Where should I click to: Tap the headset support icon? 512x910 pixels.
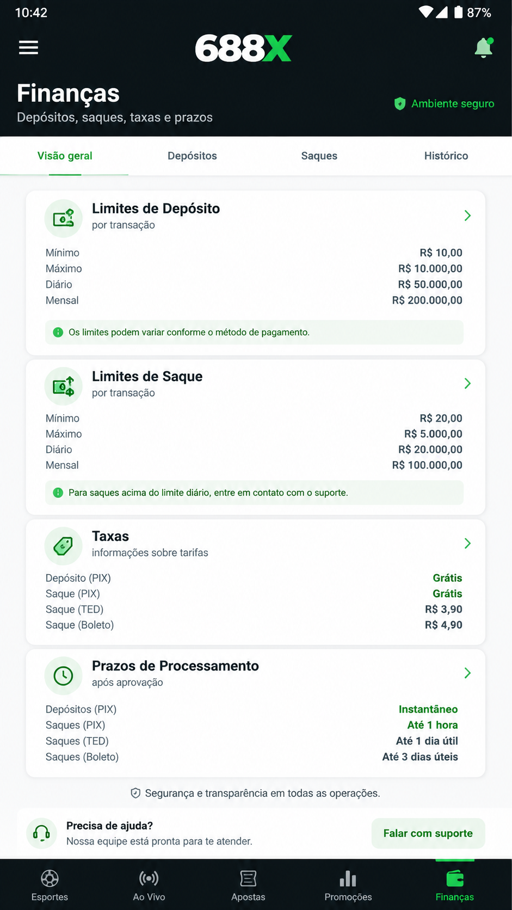pyautogui.click(x=42, y=833)
